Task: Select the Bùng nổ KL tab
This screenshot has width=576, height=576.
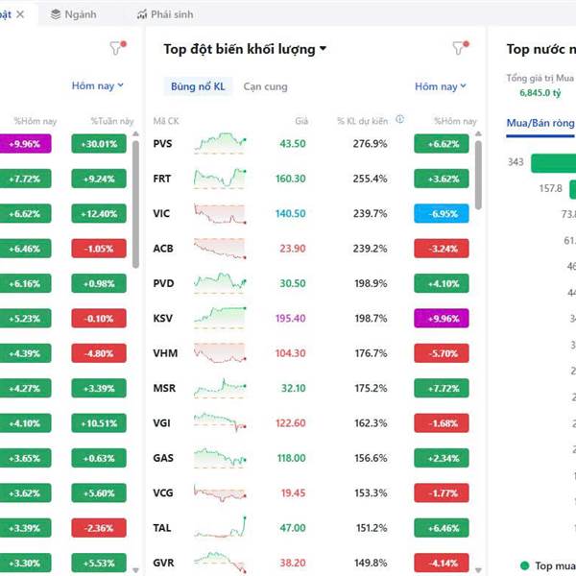Action: tap(198, 86)
